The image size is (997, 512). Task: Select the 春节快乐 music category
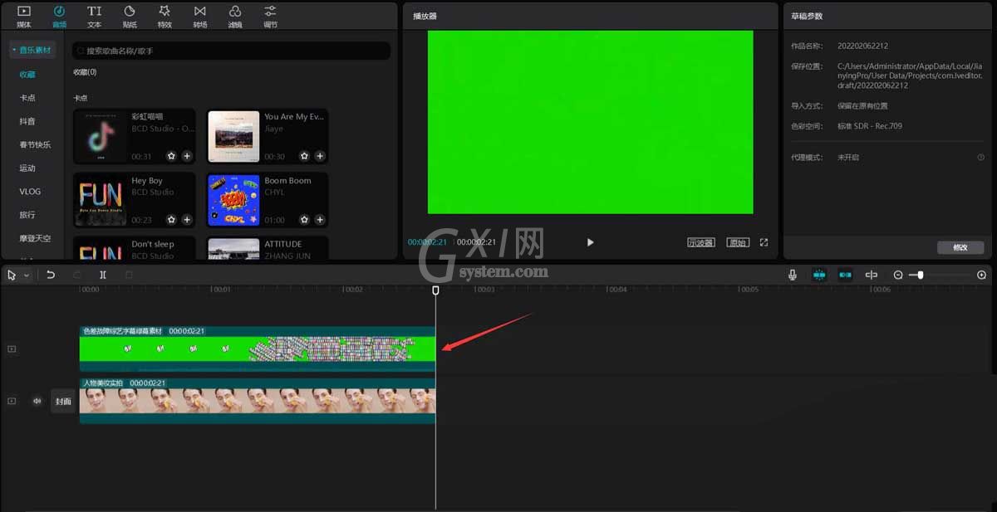coord(35,144)
